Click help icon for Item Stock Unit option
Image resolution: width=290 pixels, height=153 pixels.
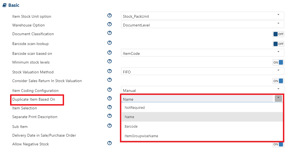click(x=110, y=15)
